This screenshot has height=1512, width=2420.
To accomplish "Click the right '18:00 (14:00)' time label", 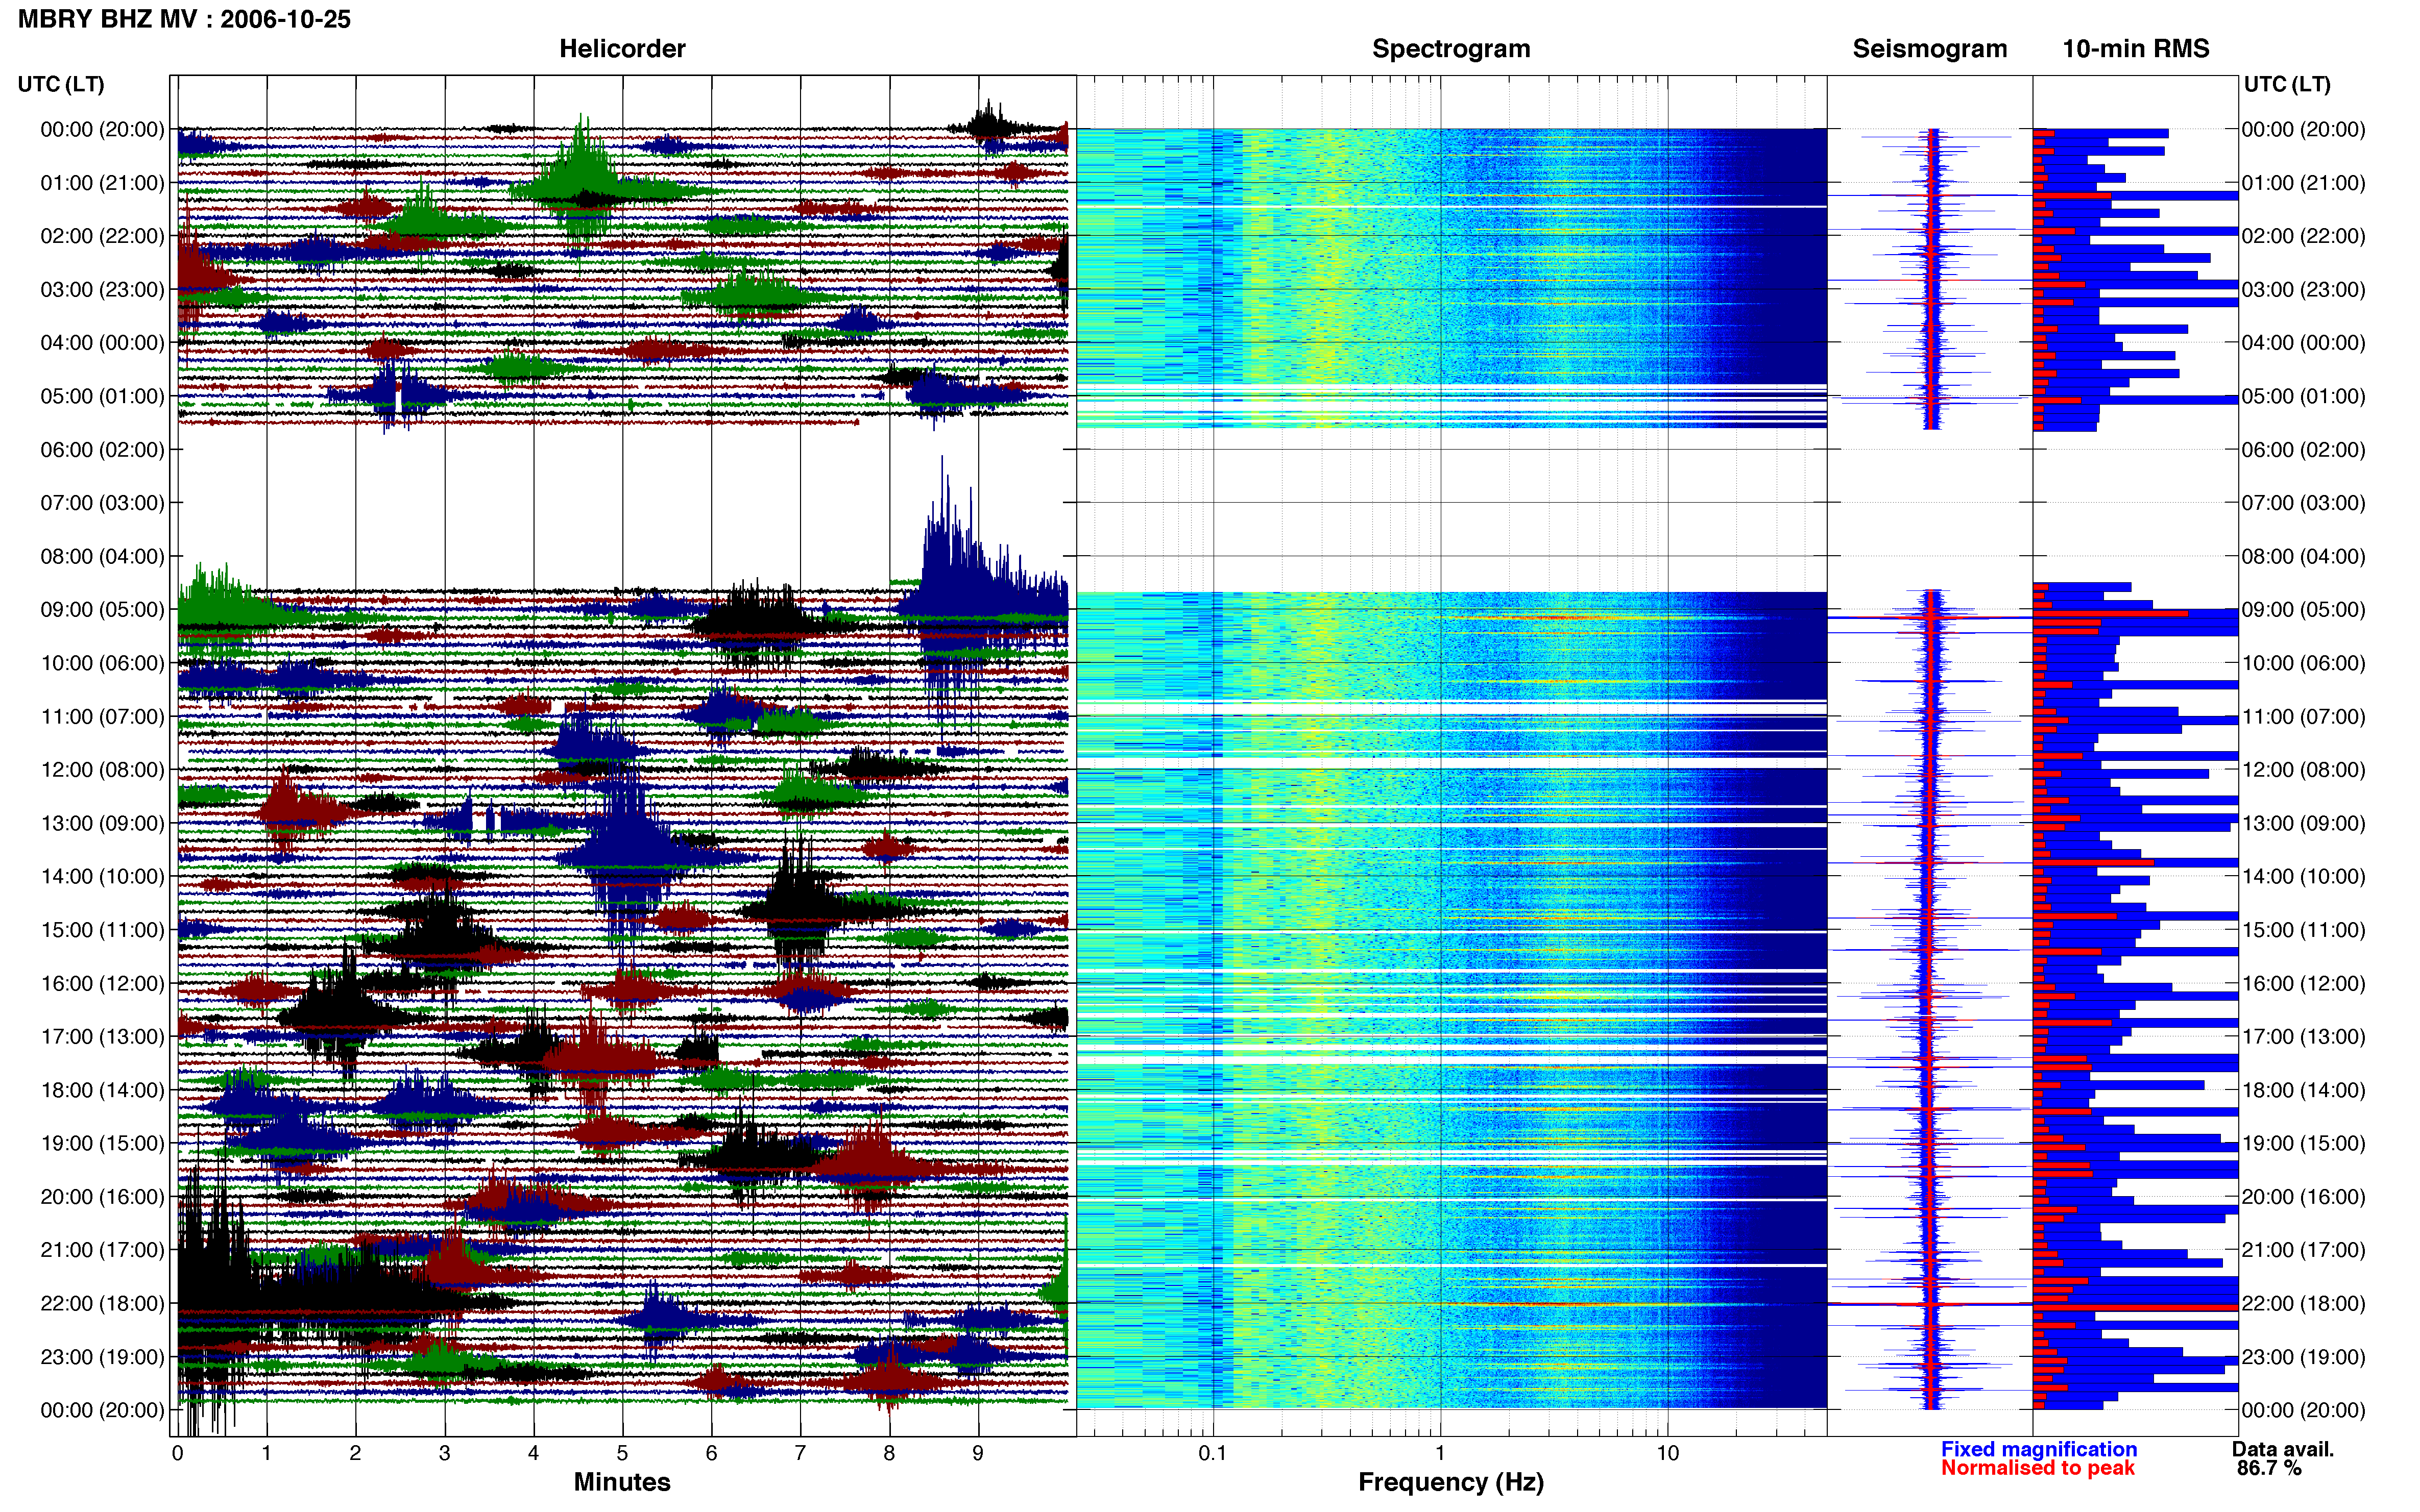I will [x=2304, y=1090].
